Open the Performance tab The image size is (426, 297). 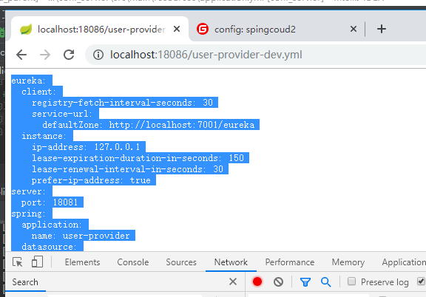(290, 262)
